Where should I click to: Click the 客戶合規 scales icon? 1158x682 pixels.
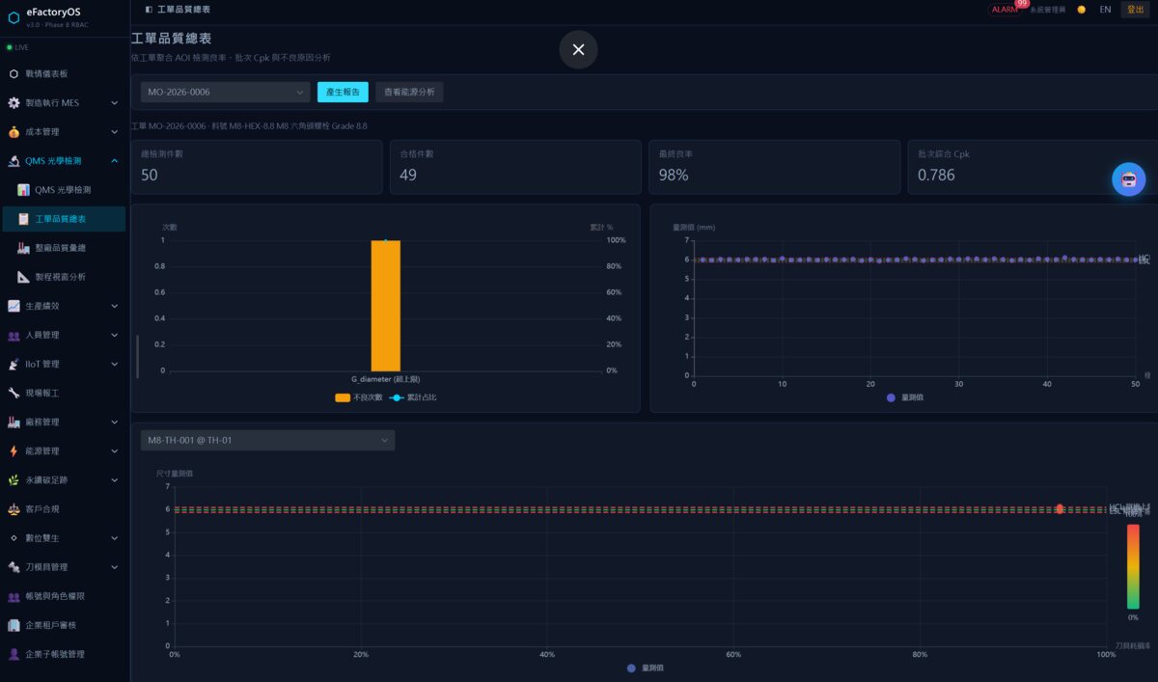(14, 508)
